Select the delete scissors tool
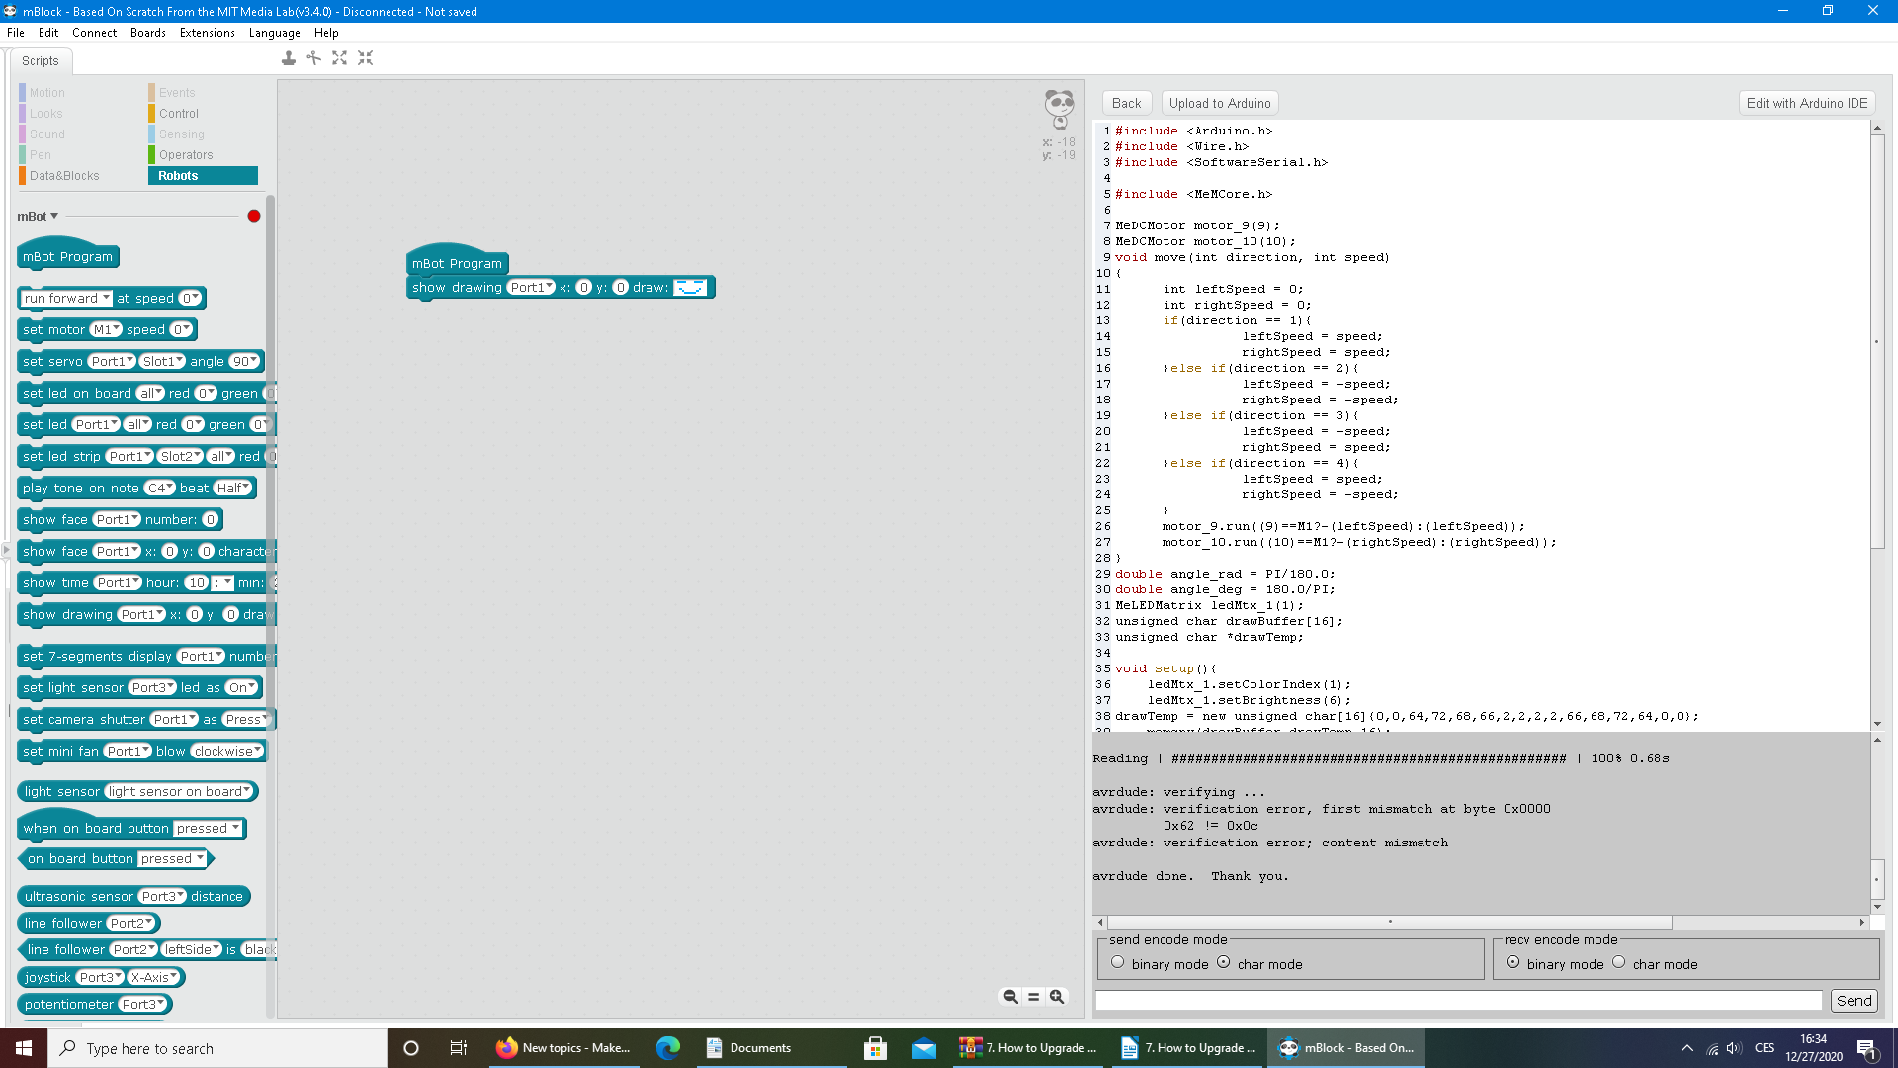This screenshot has height=1068, width=1898. coord(313,58)
